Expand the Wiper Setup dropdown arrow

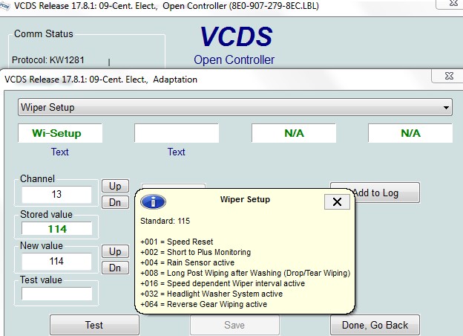coord(446,108)
